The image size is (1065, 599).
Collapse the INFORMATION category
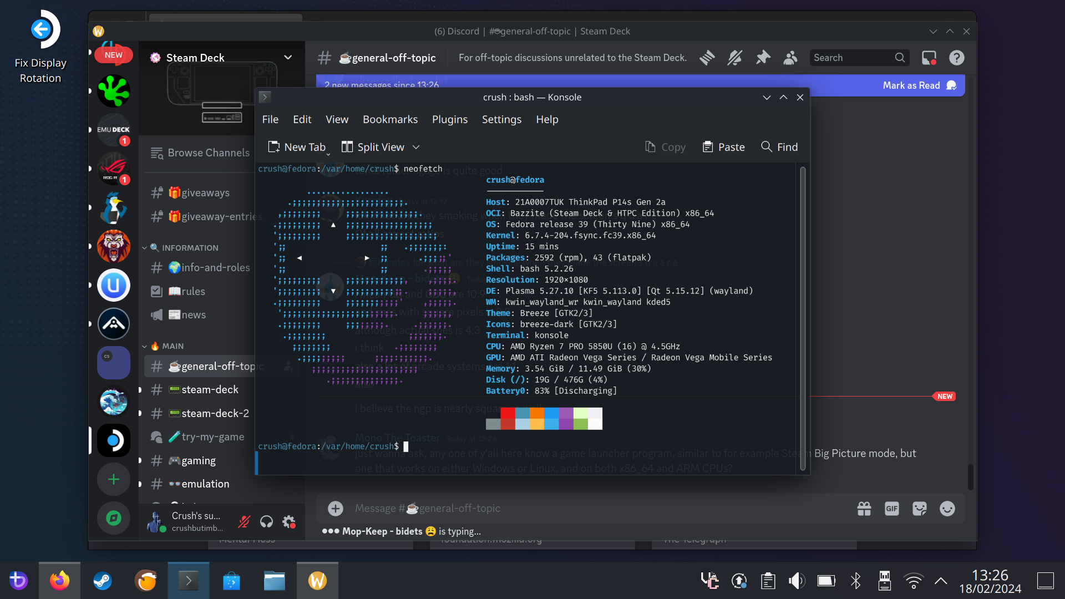pos(145,247)
